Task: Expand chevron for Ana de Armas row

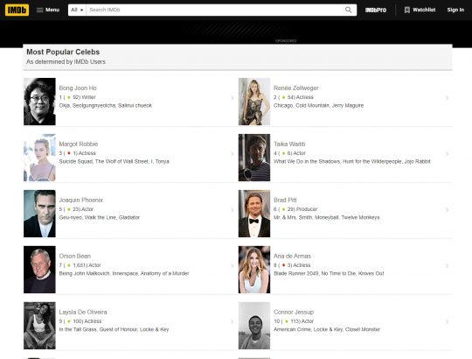Action: pyautogui.click(x=447, y=266)
